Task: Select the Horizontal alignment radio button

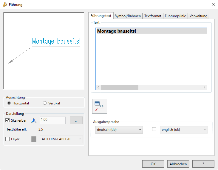Action: pos(9,103)
